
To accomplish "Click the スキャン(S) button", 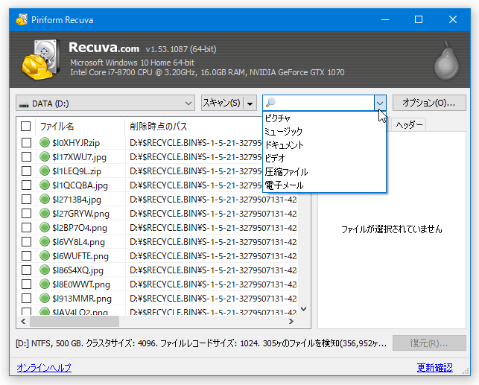I will point(222,103).
